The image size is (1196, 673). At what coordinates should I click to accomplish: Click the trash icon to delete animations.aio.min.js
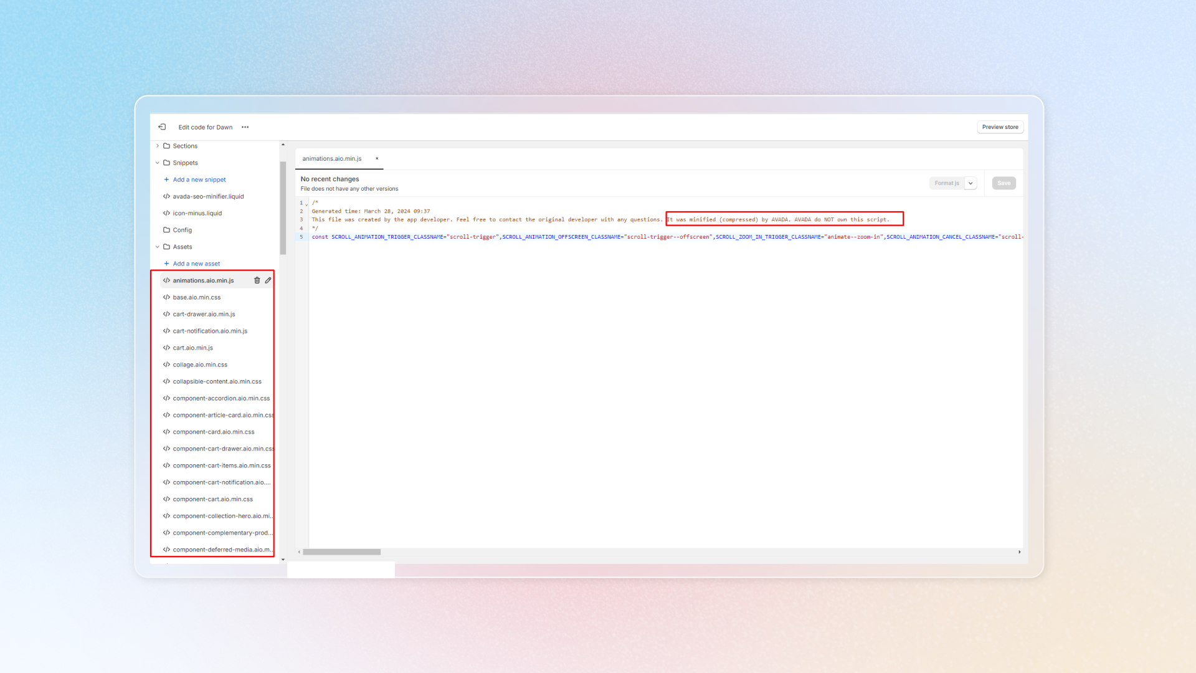(257, 280)
